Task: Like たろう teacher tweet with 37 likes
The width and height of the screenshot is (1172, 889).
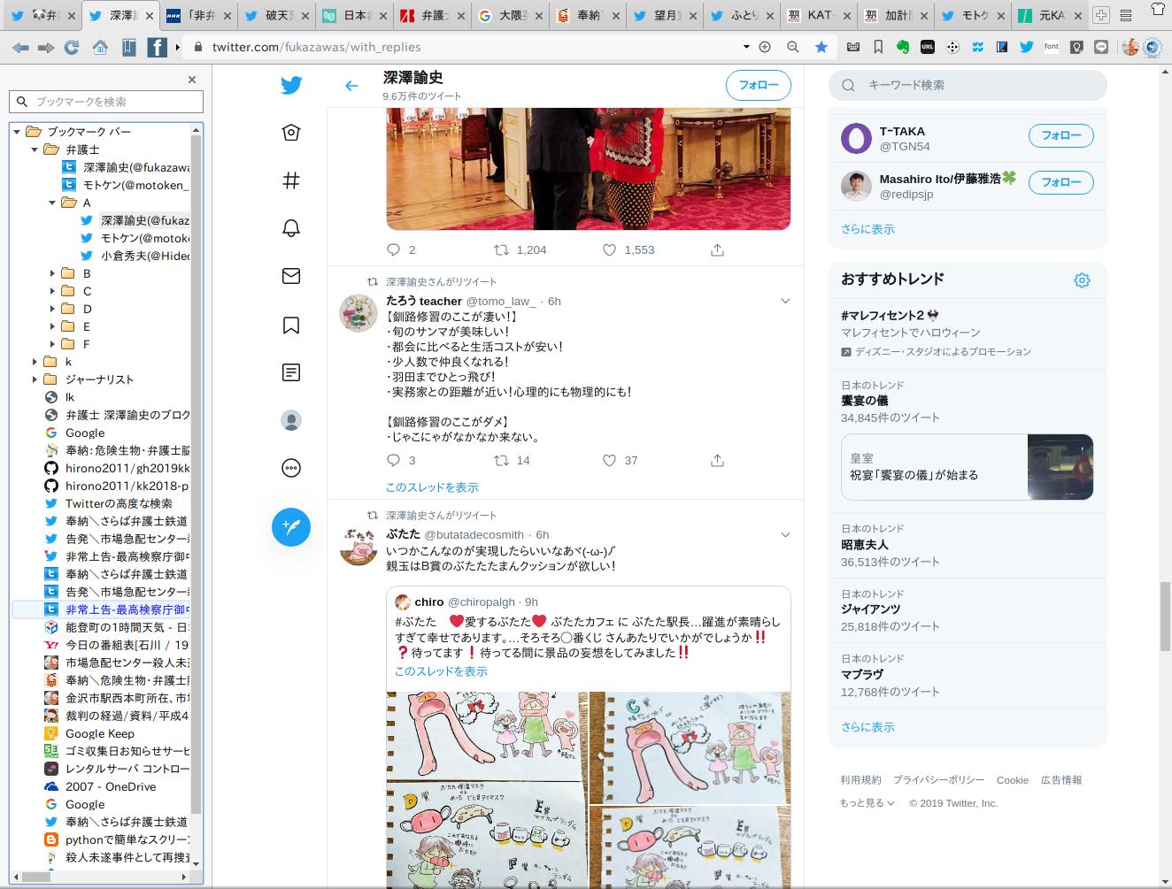Action: [609, 460]
